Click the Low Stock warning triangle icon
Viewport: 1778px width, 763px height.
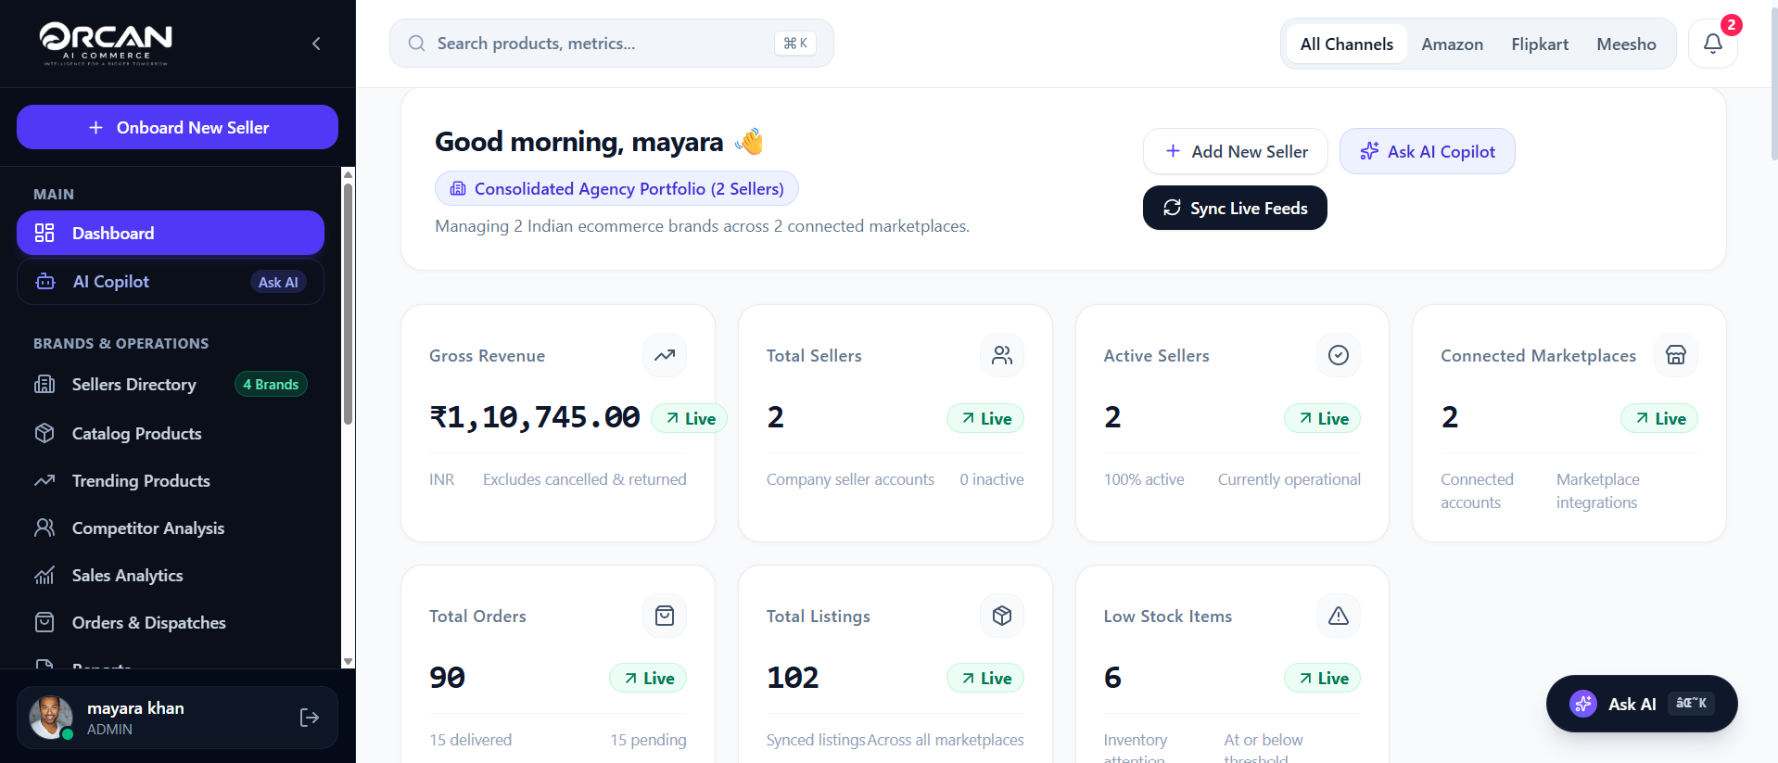[x=1339, y=616]
